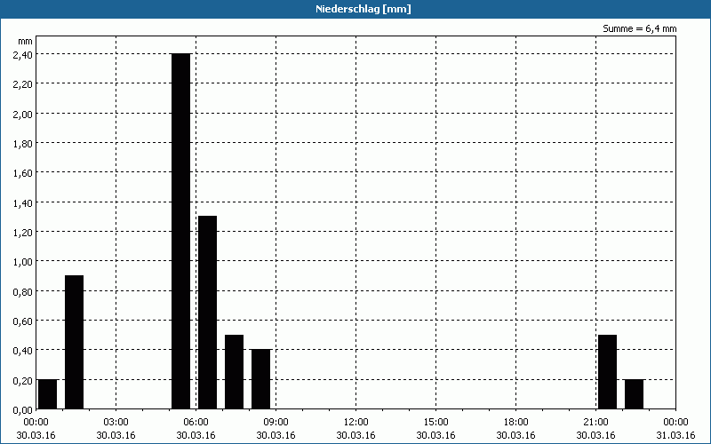
Task: Click the 1,20 y-axis label
Action: tap(23, 232)
